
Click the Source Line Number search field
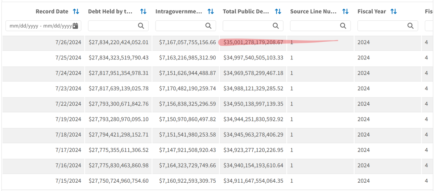point(320,26)
